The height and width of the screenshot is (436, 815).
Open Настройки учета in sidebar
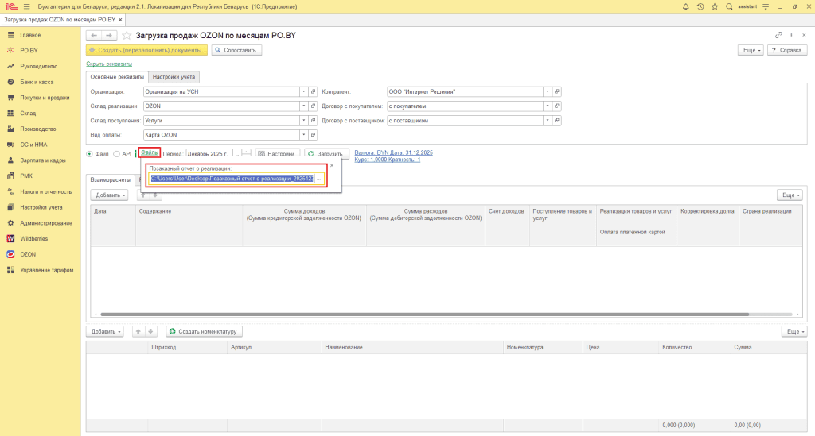[x=41, y=207]
